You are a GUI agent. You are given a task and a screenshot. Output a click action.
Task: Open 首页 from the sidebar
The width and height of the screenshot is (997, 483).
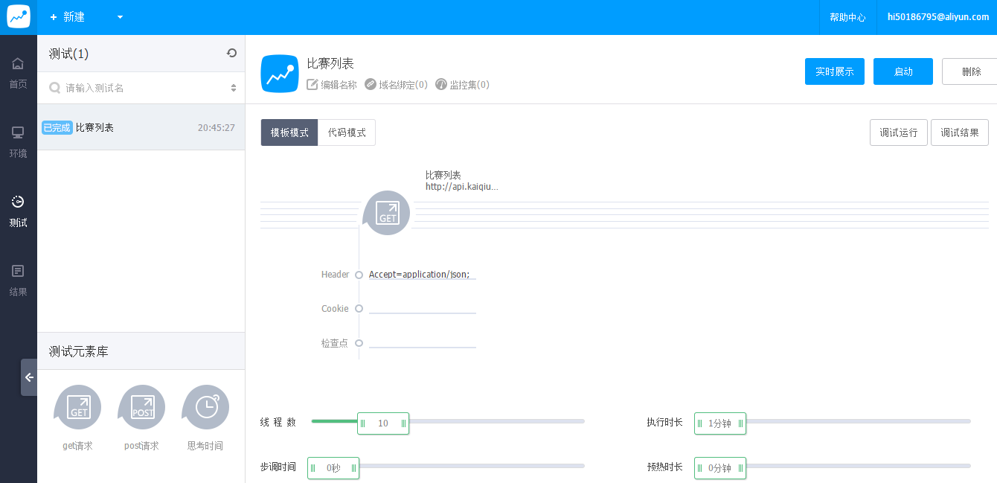(x=18, y=73)
